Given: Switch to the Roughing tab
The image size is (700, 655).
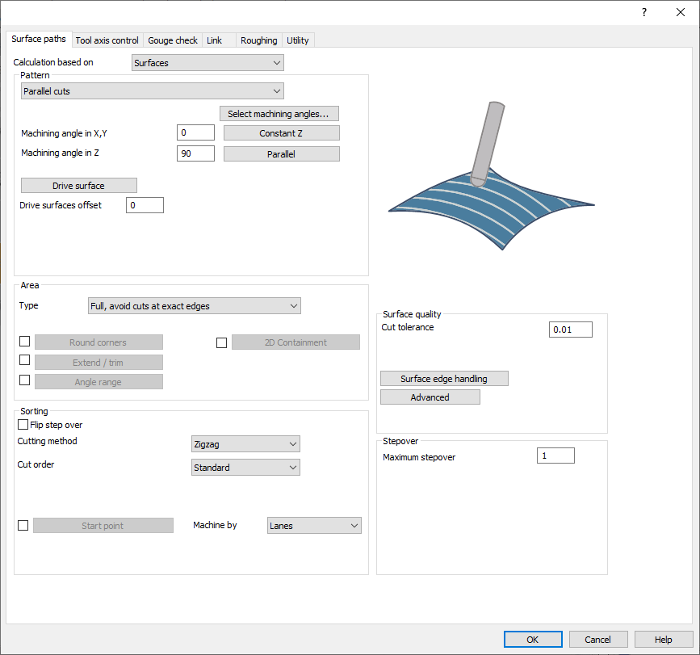Looking at the screenshot, I should coord(258,40).
